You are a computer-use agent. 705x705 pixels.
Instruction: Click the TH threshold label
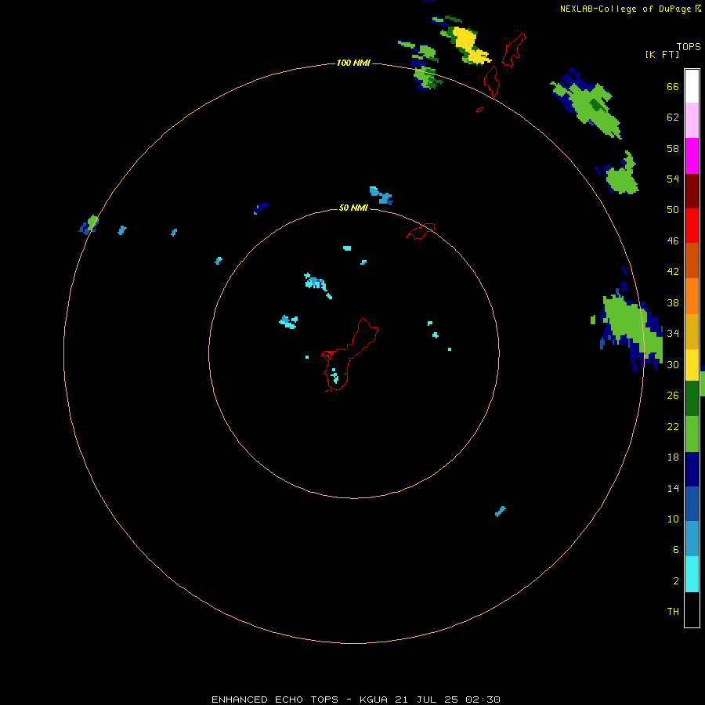[673, 611]
